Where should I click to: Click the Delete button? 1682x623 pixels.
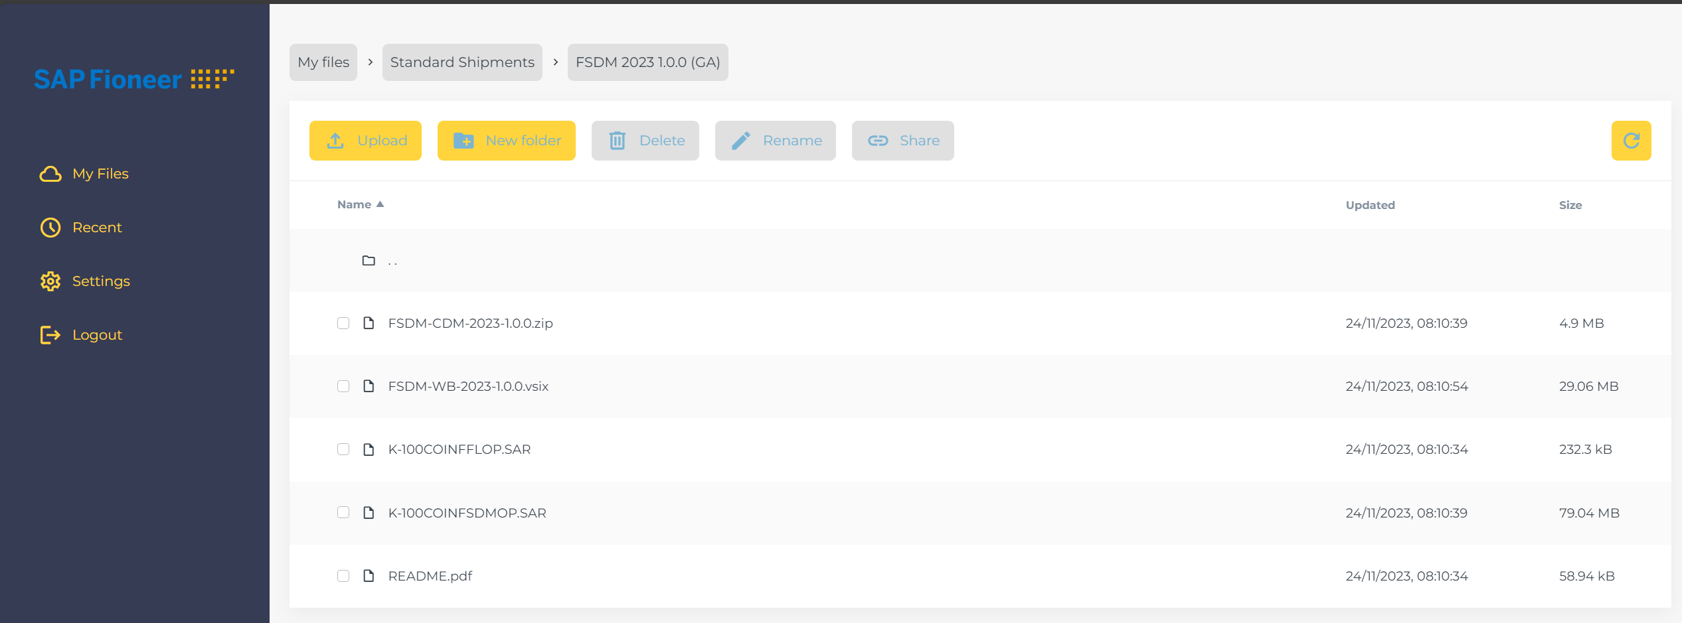click(645, 141)
